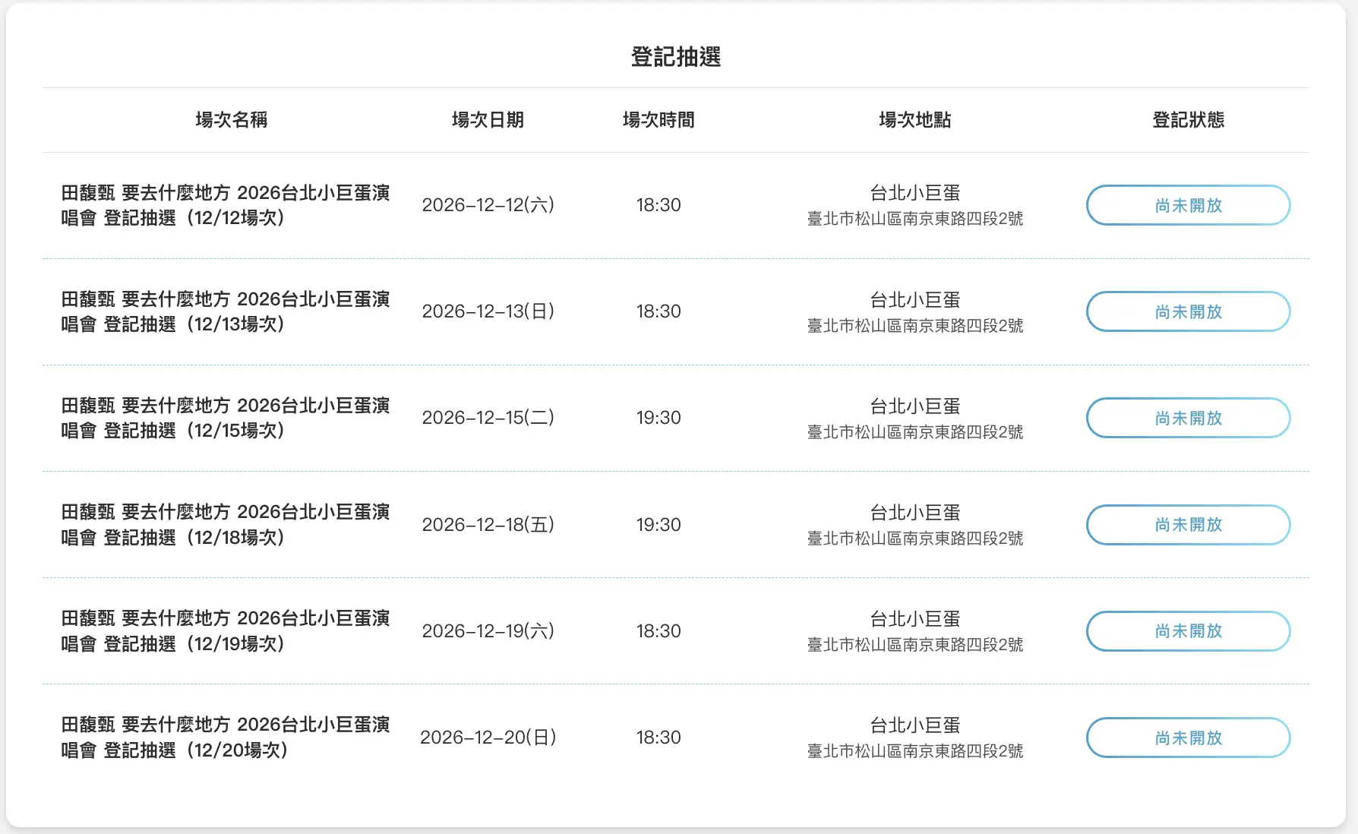
Task: Open the 12/15場次 event name
Action: [226, 418]
